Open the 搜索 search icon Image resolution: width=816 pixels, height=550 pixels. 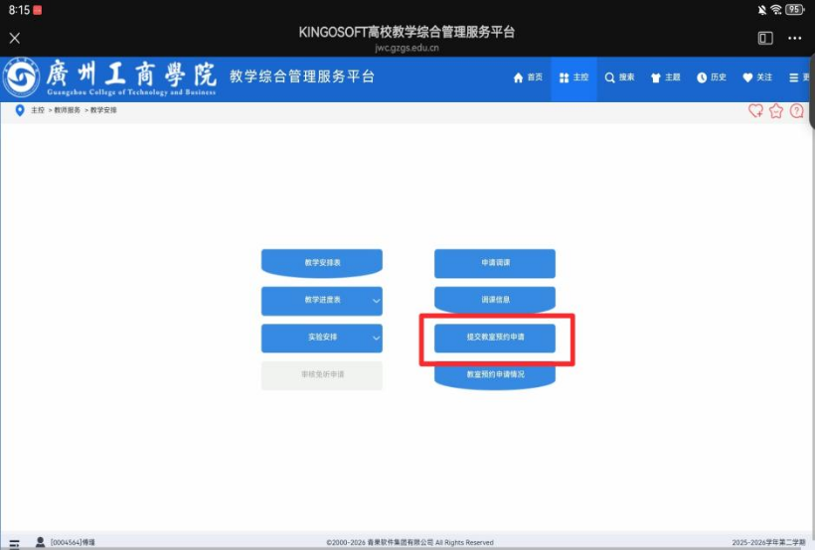point(619,77)
